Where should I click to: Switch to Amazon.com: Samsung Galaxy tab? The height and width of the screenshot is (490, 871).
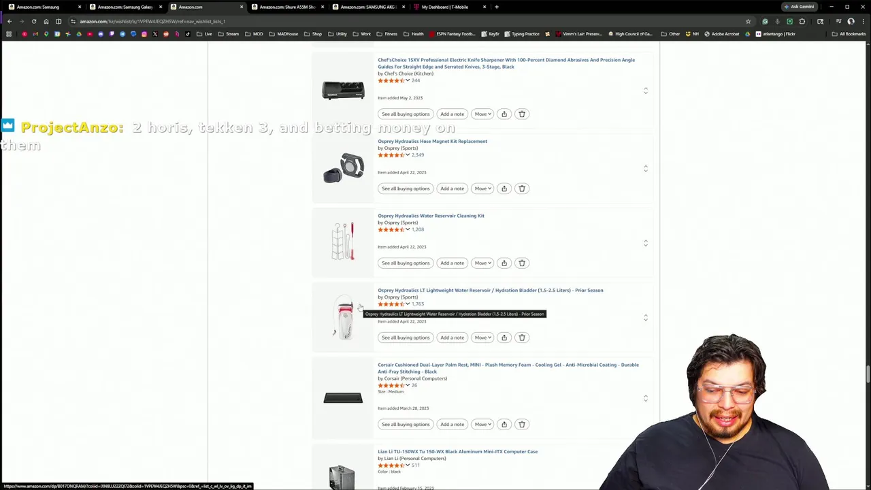[x=124, y=7]
